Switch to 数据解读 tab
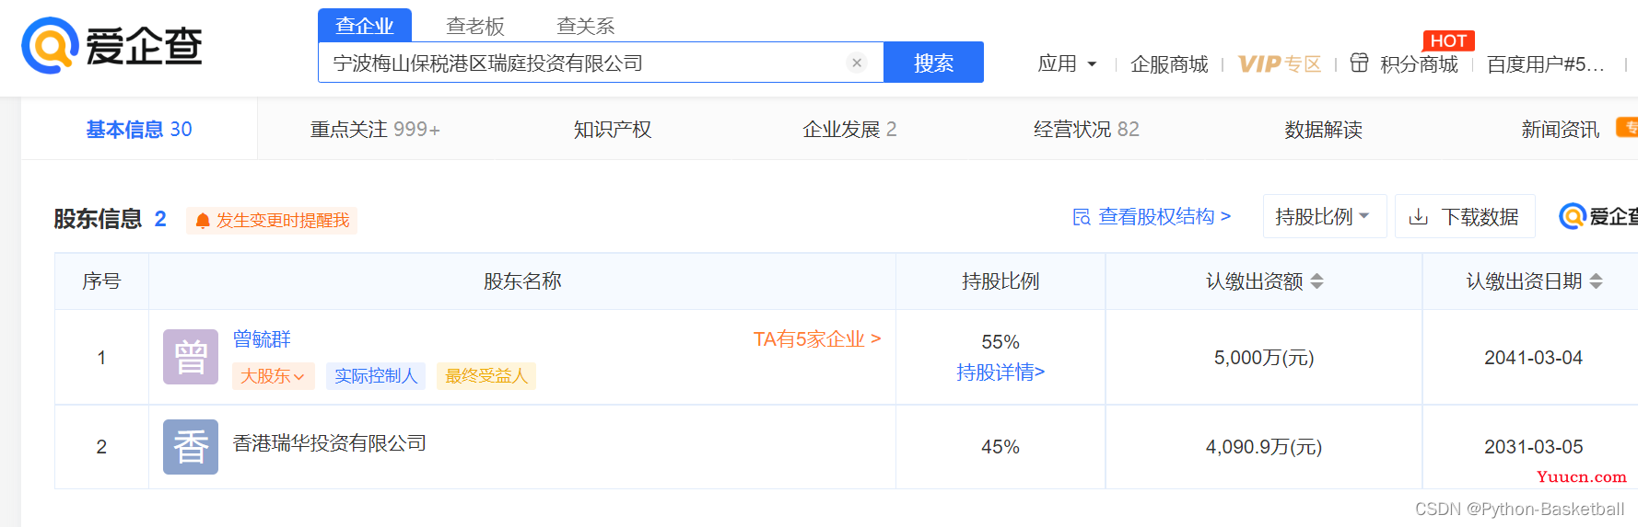Viewport: 1638px width, 527px height. tap(1323, 130)
